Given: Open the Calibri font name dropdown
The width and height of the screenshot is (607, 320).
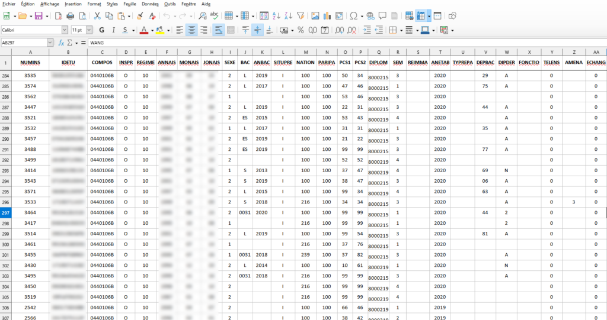Looking at the screenshot, I should click(65, 30).
